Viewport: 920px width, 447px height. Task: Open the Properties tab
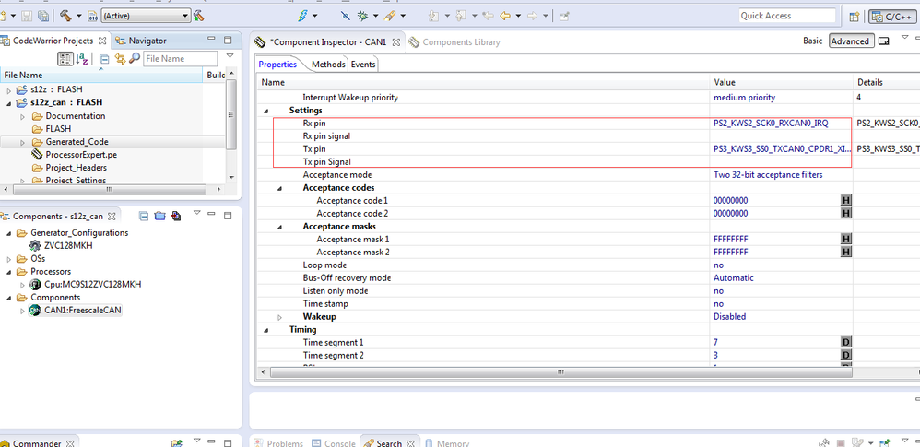point(277,65)
